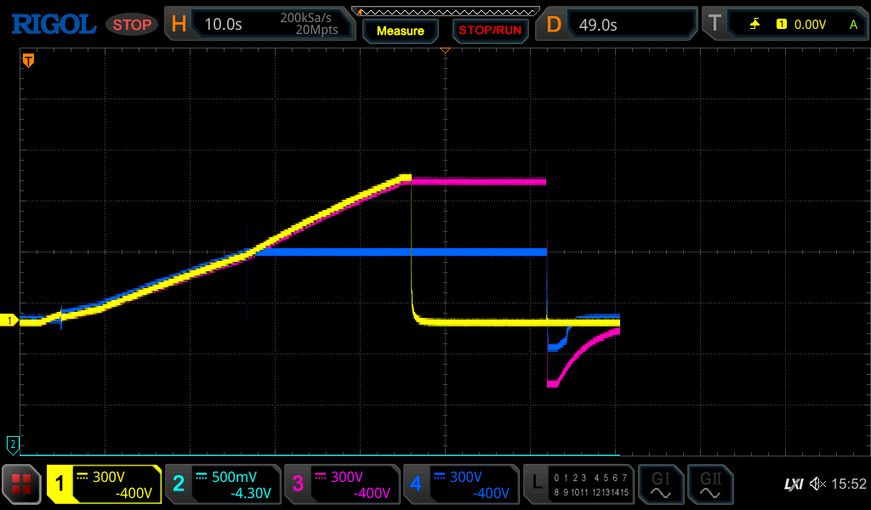The image size is (871, 510).
Task: Open the GI signal generator
Action: pyautogui.click(x=660, y=484)
